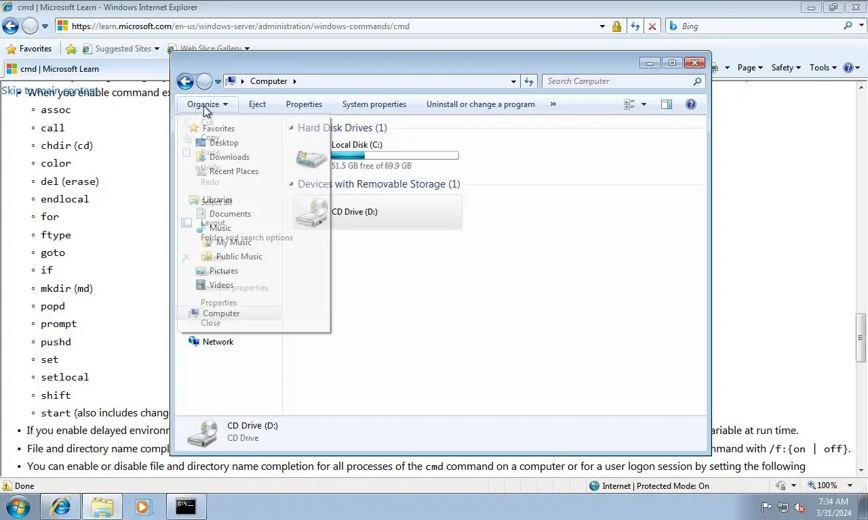This screenshot has height=520, width=868.
Task: Open IE recent pages dropdown arrow
Action: [x=45, y=26]
